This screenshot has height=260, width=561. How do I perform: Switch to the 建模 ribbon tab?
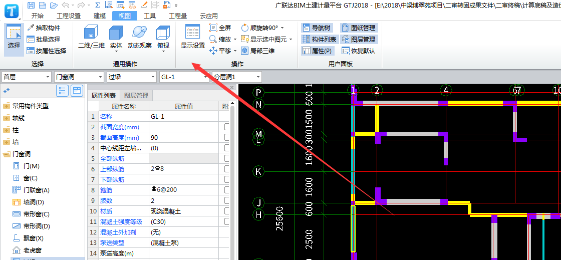[x=100, y=16]
